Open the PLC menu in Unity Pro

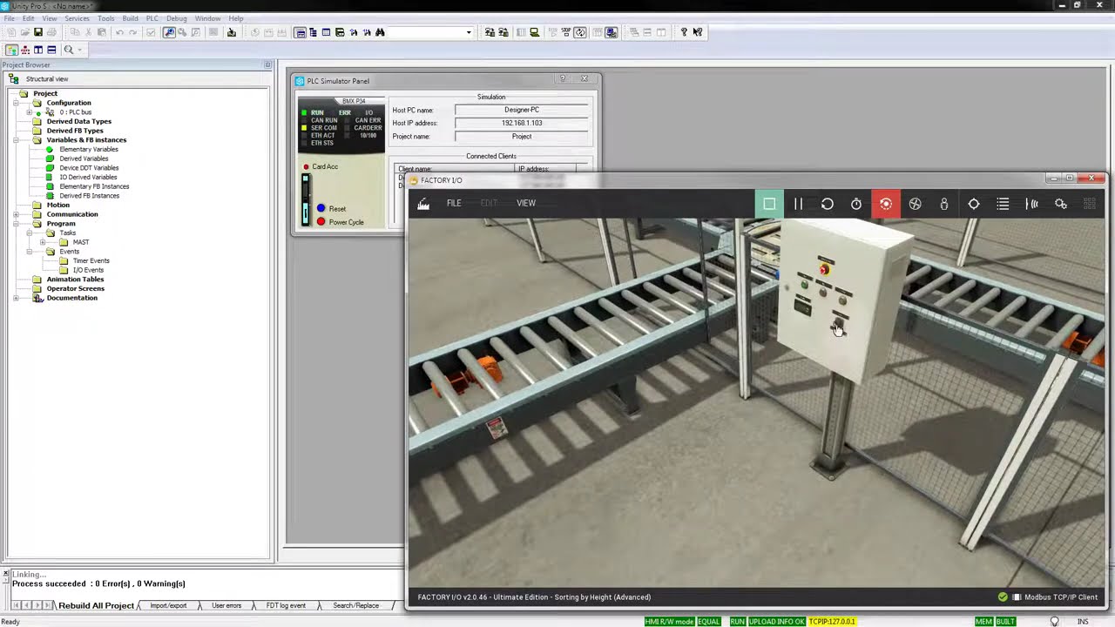tap(152, 18)
